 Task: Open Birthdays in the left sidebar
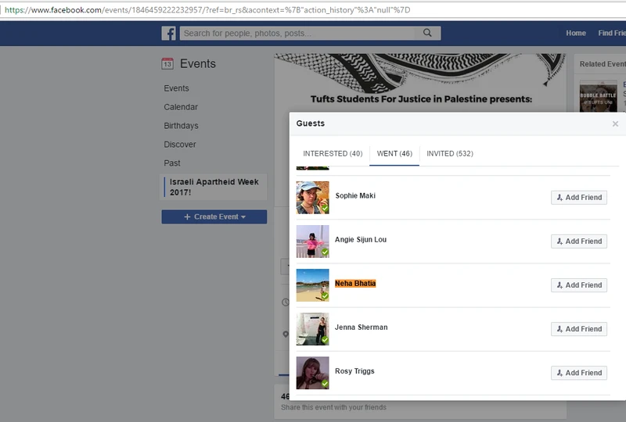[x=181, y=126]
